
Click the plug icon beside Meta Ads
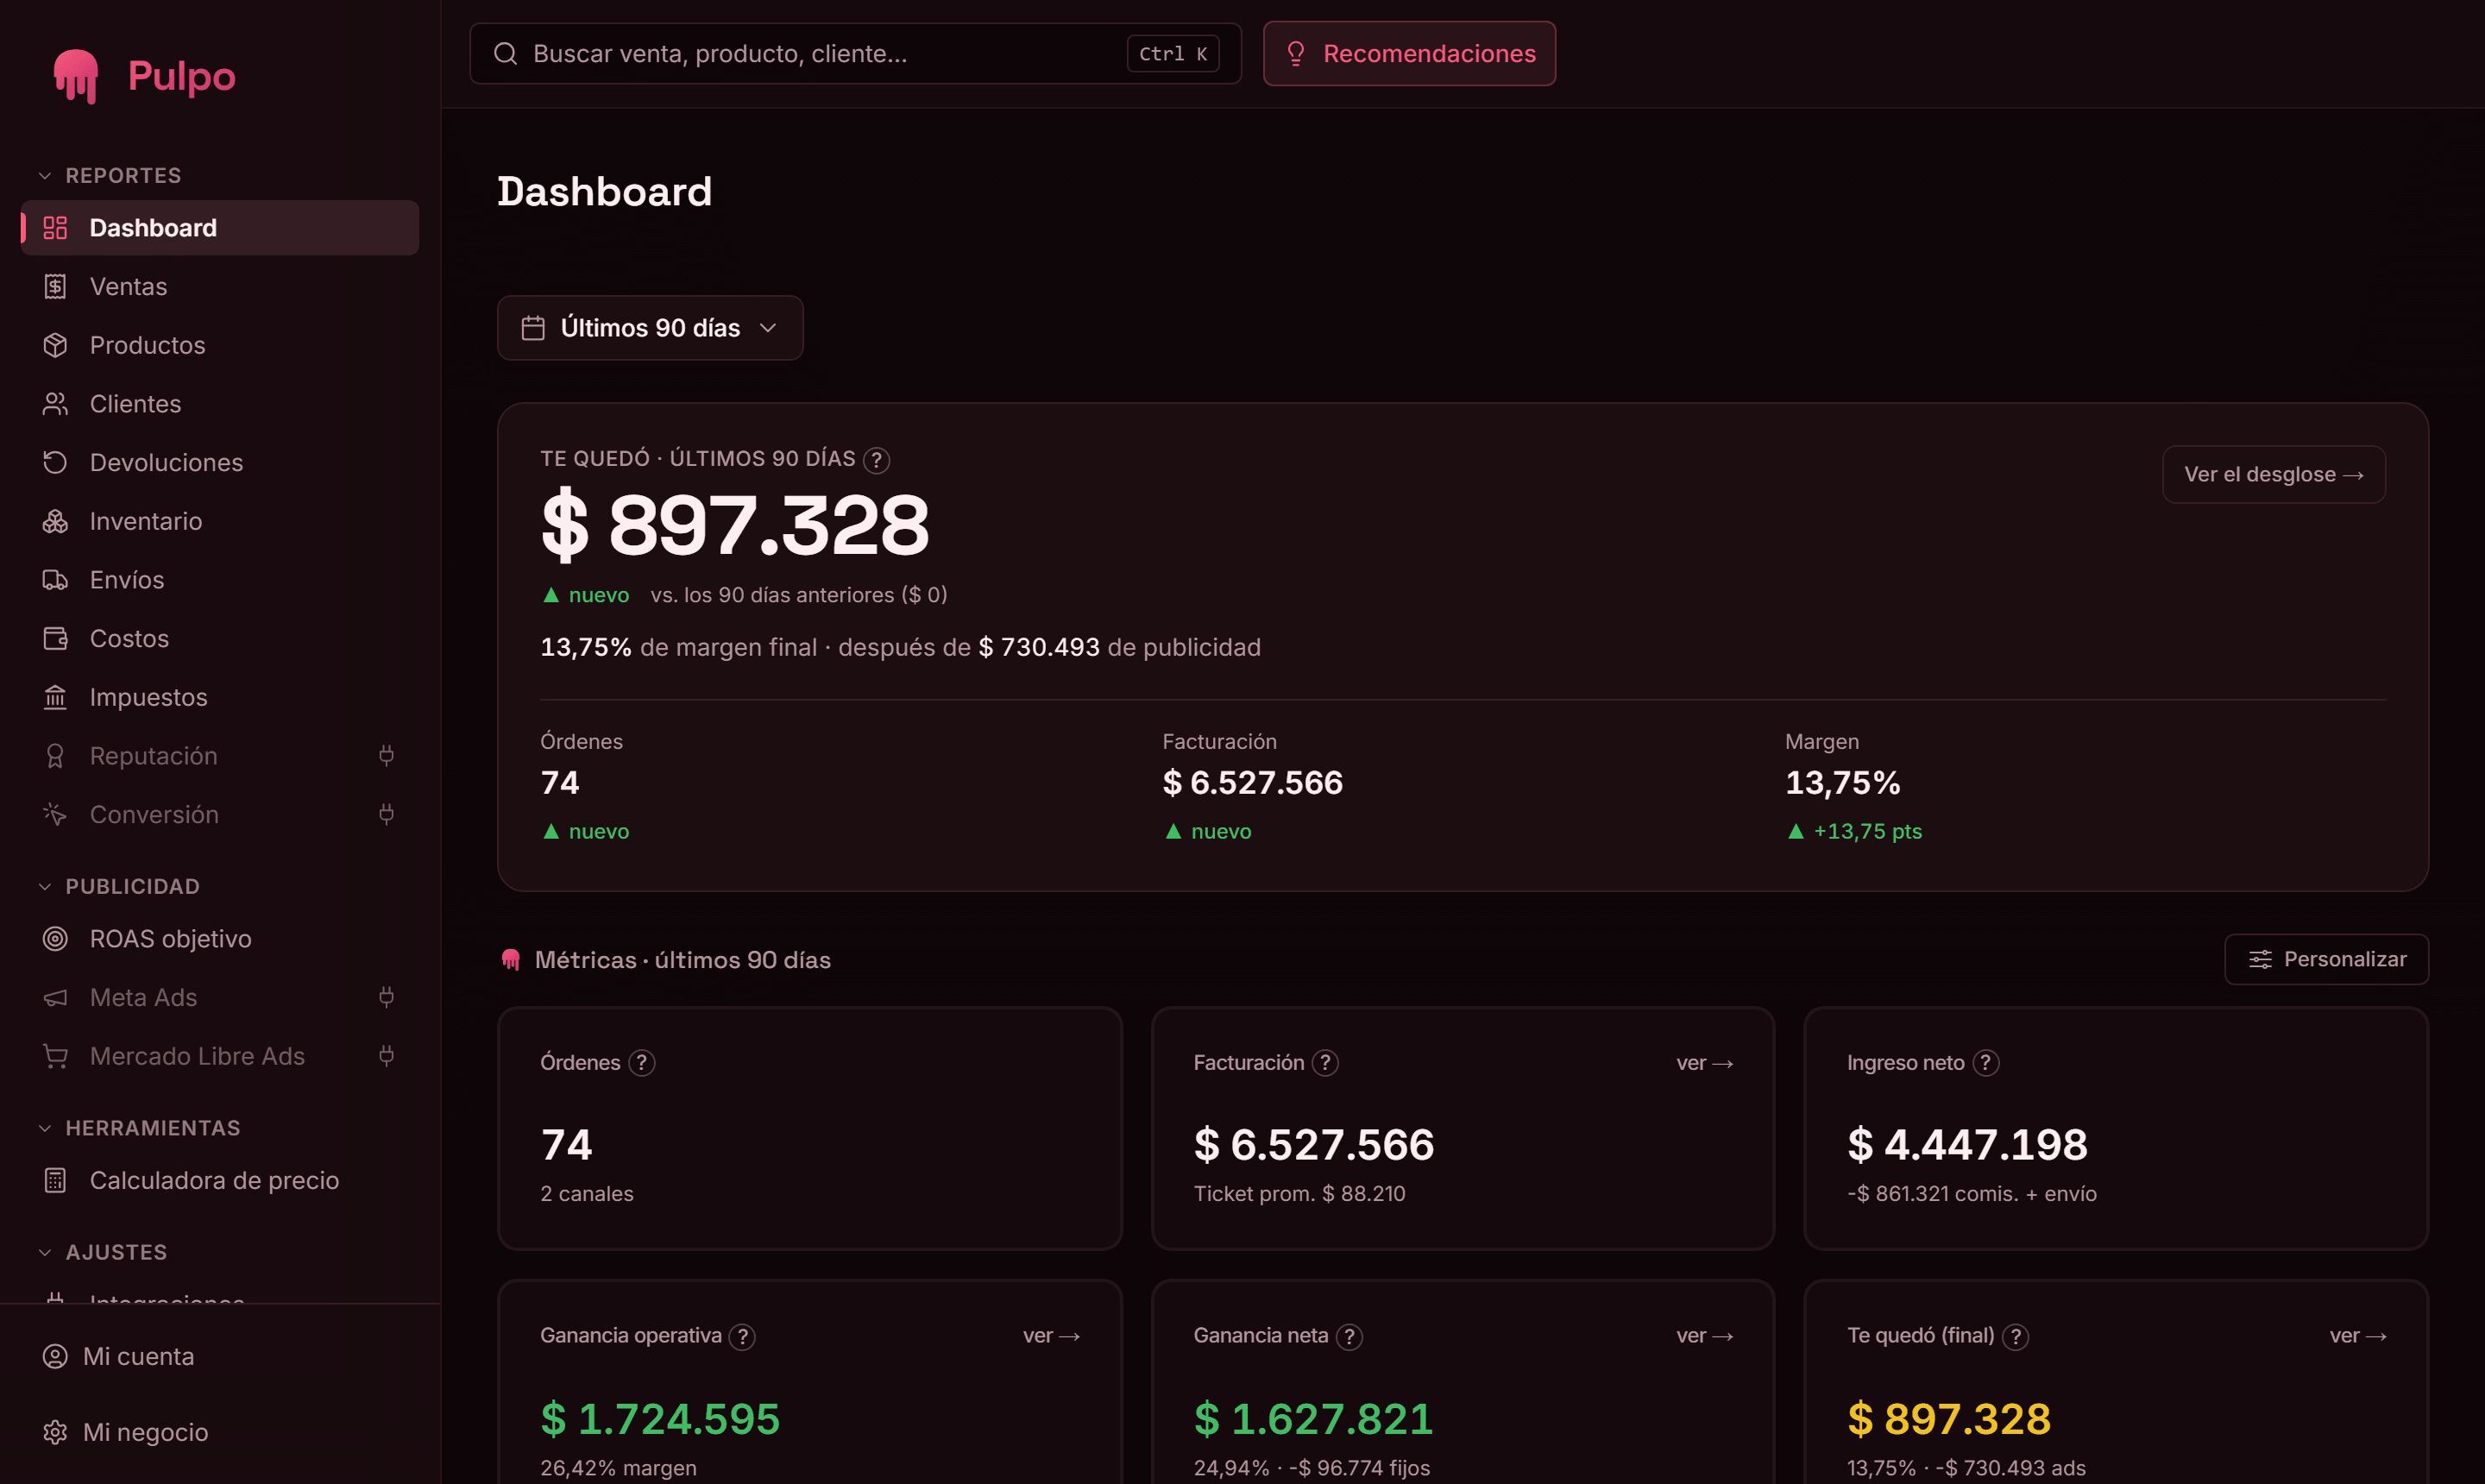tap(386, 997)
